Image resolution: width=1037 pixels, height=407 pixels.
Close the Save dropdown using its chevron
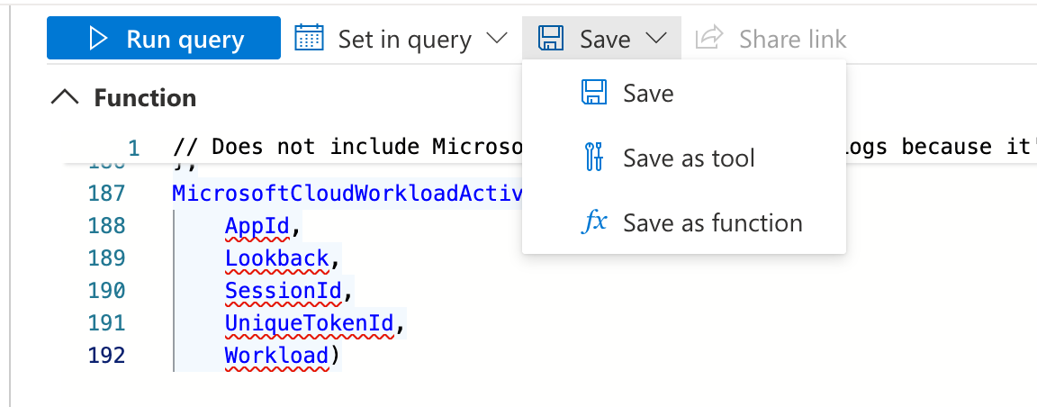click(x=655, y=39)
